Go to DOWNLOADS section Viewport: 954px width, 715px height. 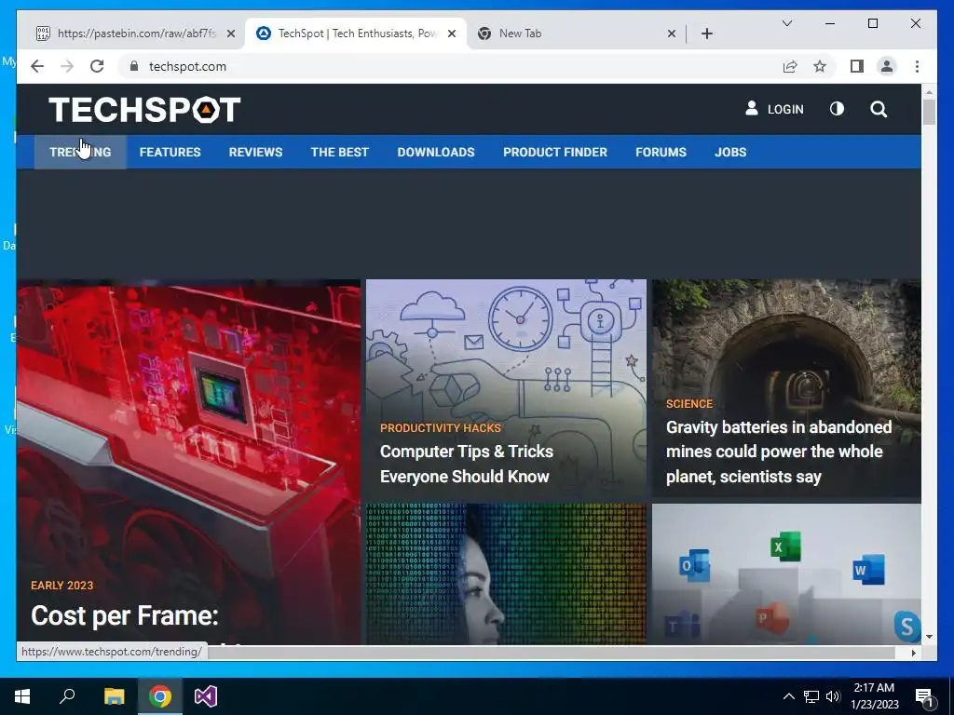point(436,152)
